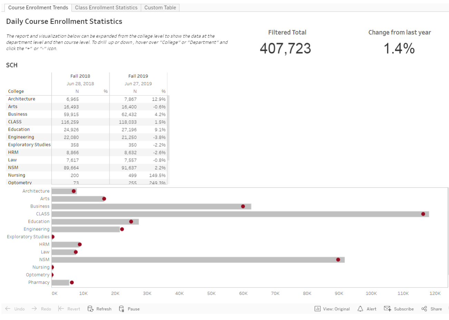The image size is (449, 320).
Task: Click the 149.5% value for Nursing
Action: point(157,176)
